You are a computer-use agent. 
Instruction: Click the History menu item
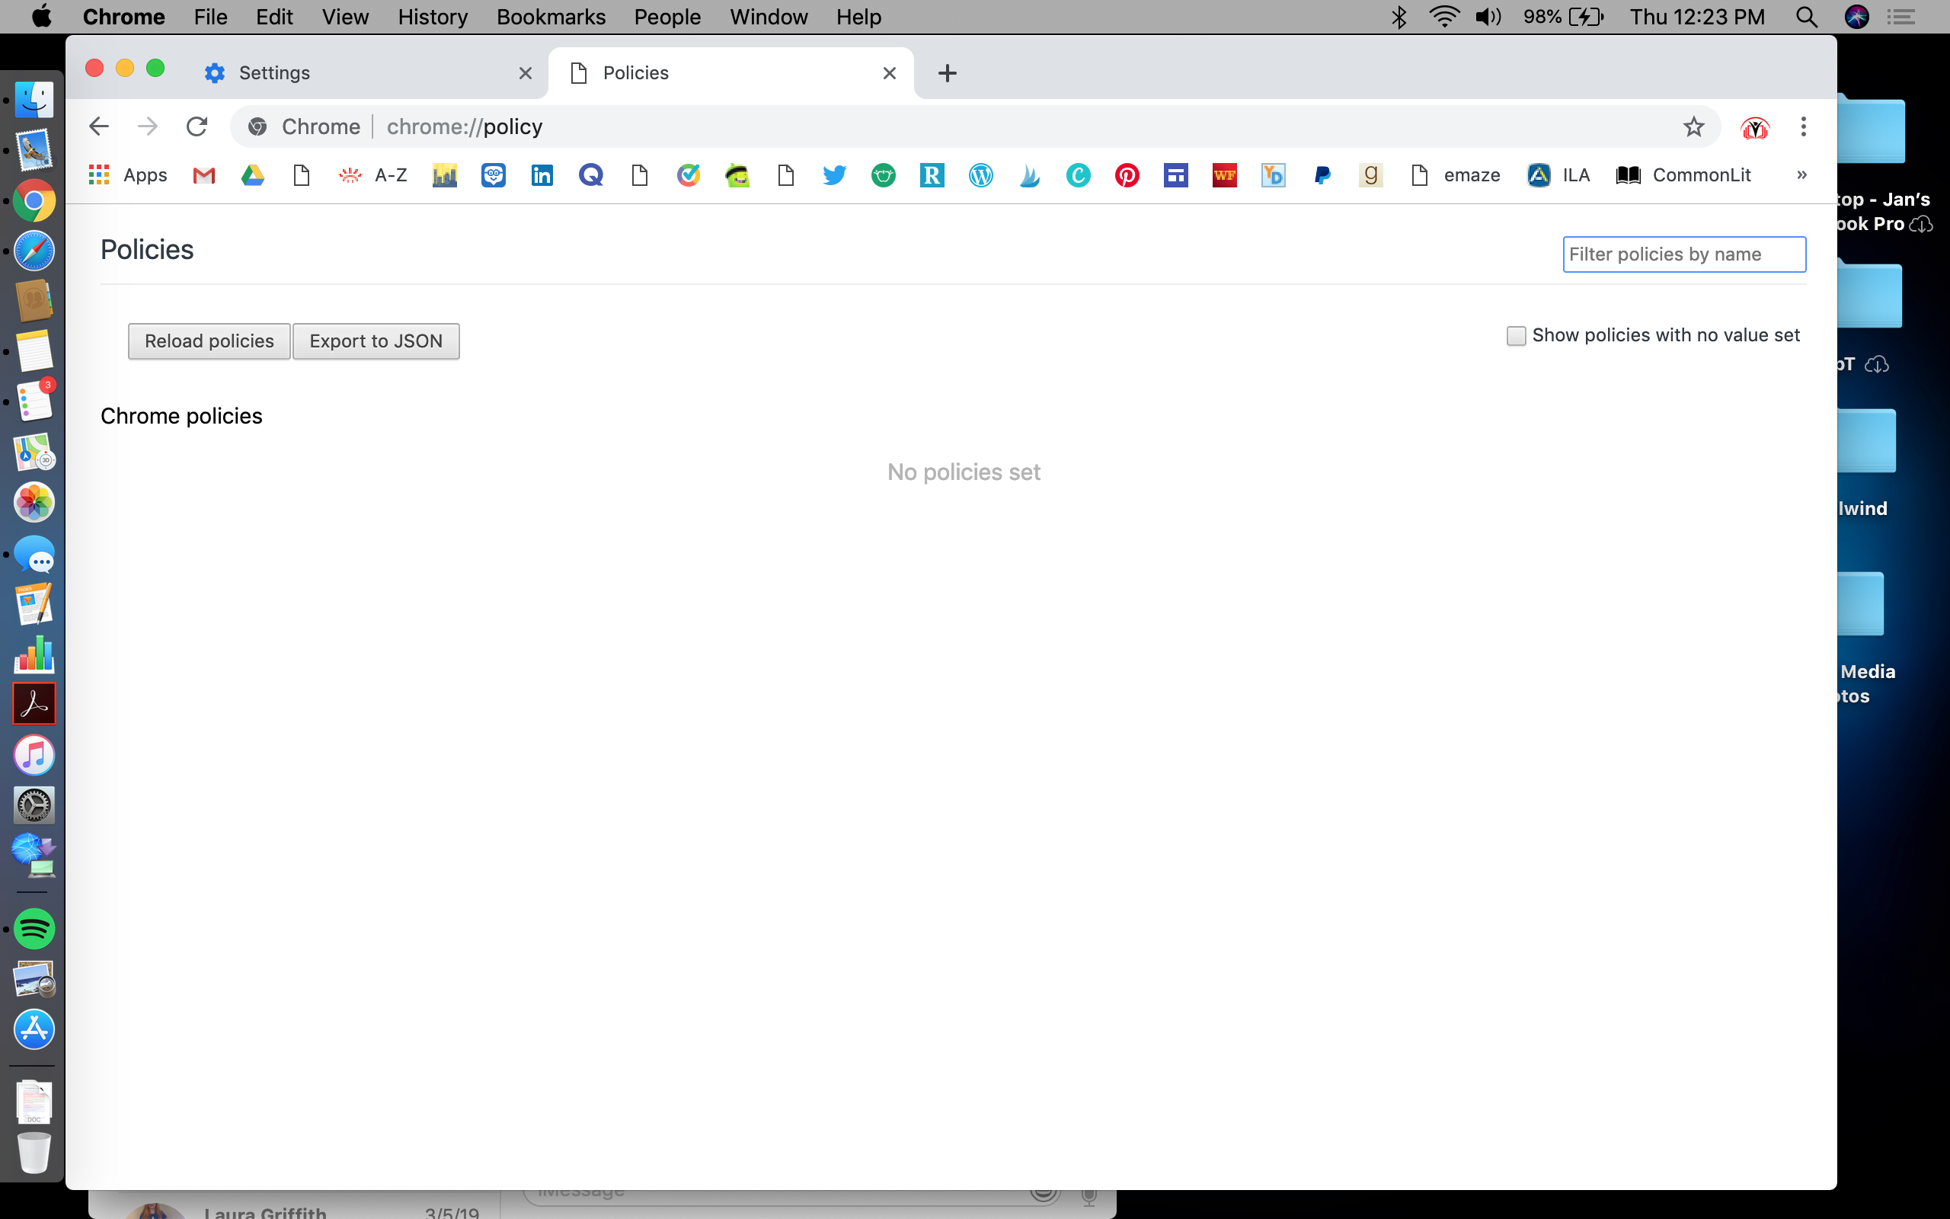(x=433, y=17)
